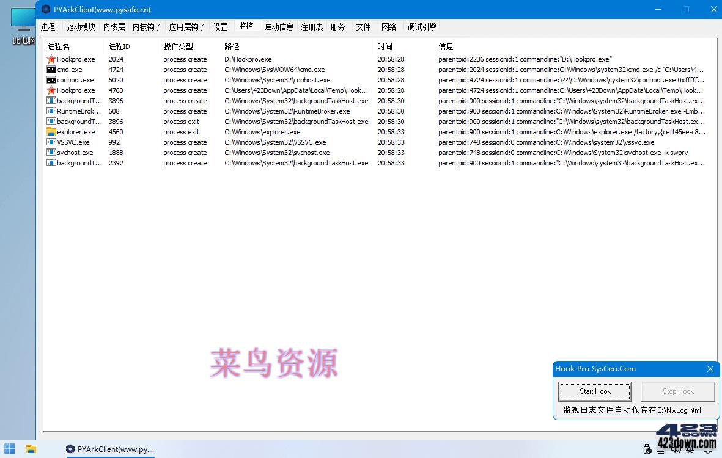Click the RuntimeBroker.exe process icon
Viewport: 722px width, 458px height.
51,111
